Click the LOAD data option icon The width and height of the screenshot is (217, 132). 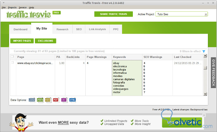[32, 100]
